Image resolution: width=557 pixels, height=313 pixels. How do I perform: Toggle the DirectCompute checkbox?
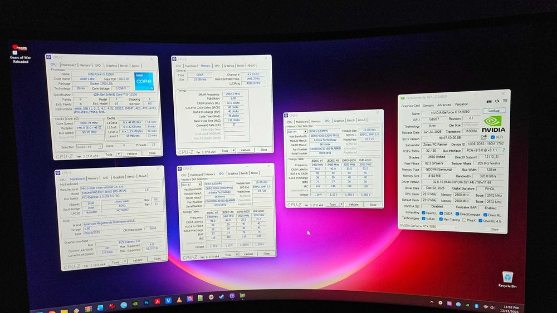pyautogui.click(x=457, y=213)
